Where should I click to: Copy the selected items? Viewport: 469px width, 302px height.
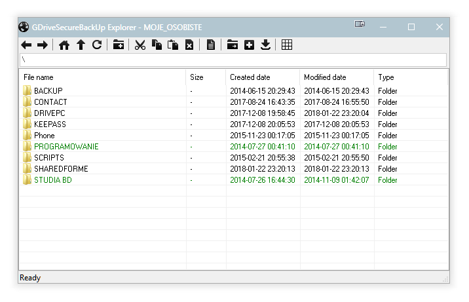click(x=157, y=45)
